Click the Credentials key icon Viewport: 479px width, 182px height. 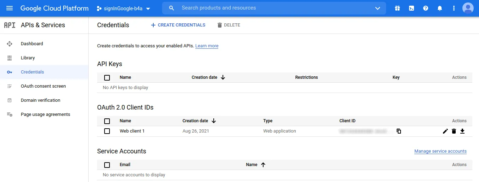point(10,72)
